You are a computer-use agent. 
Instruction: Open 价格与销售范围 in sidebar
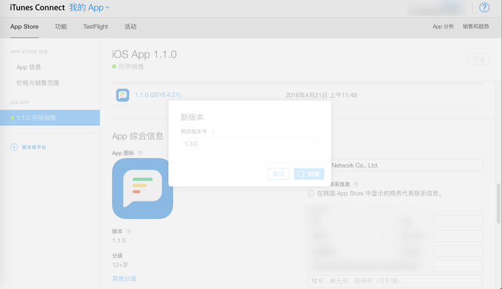pos(38,83)
